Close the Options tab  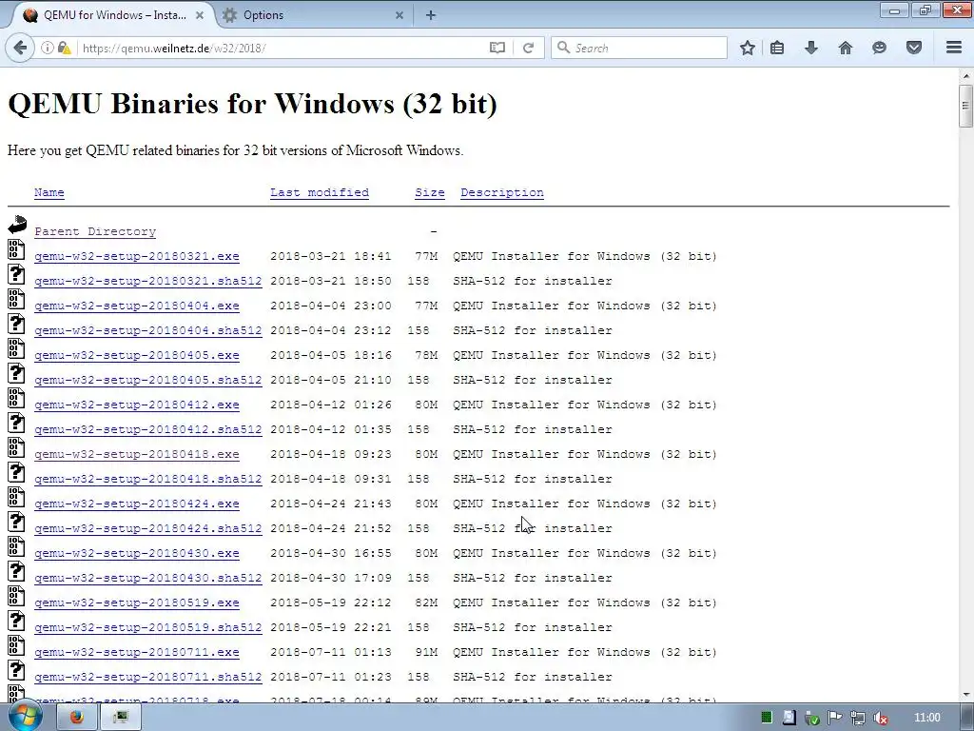click(x=399, y=15)
